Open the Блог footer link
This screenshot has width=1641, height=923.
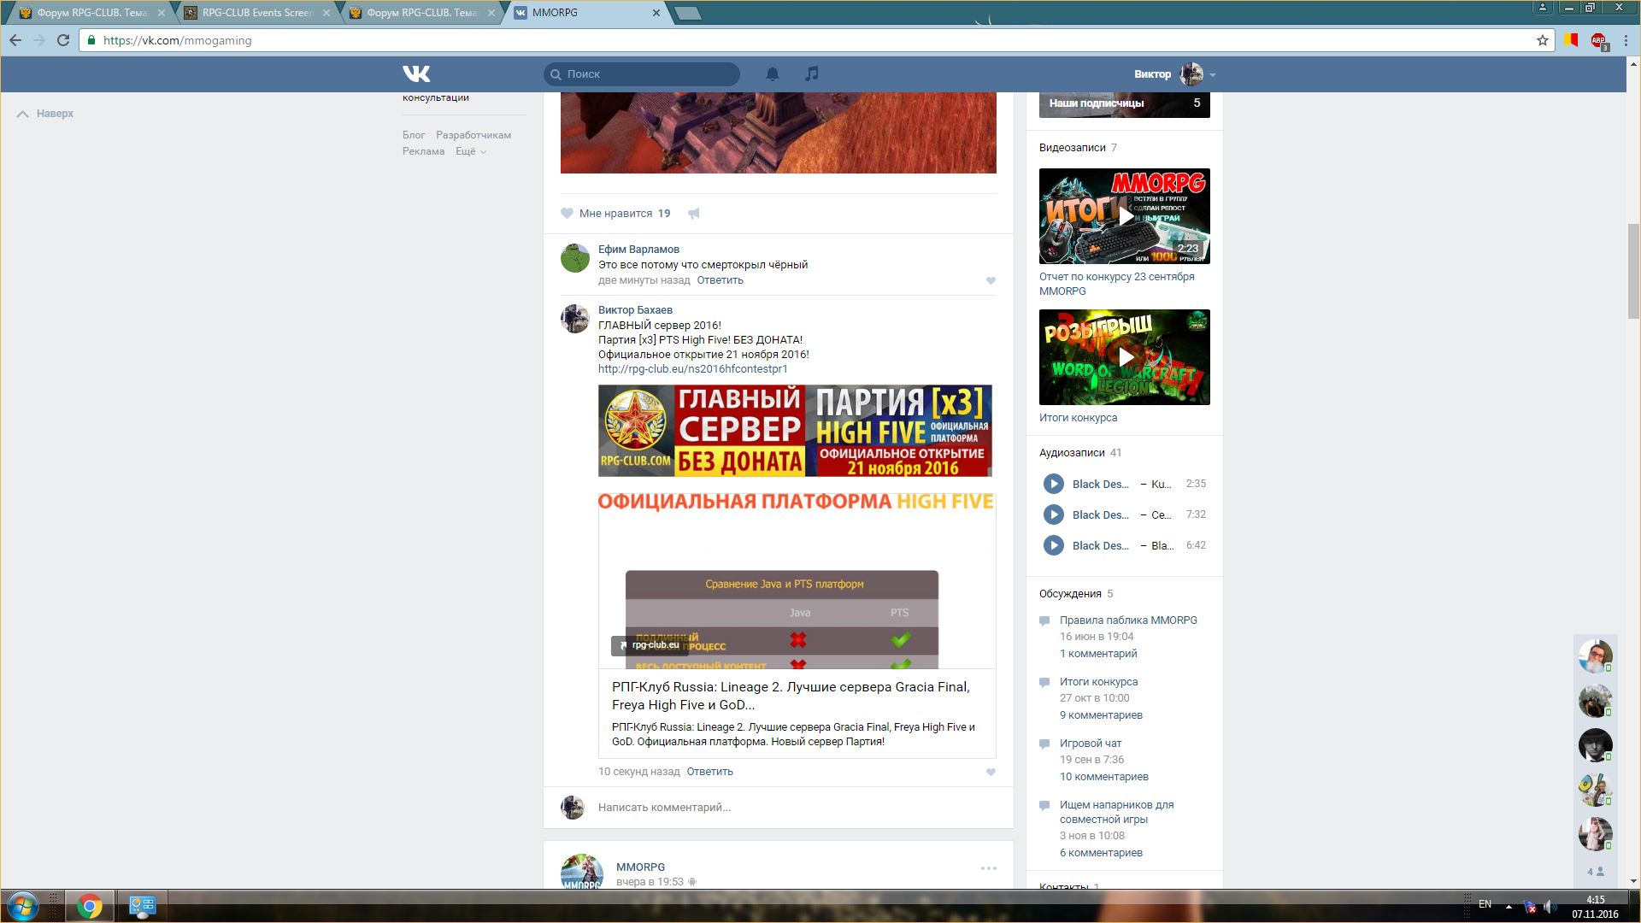414,135
